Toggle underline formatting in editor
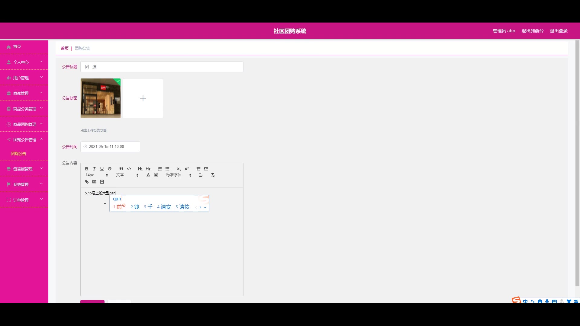 tap(102, 169)
